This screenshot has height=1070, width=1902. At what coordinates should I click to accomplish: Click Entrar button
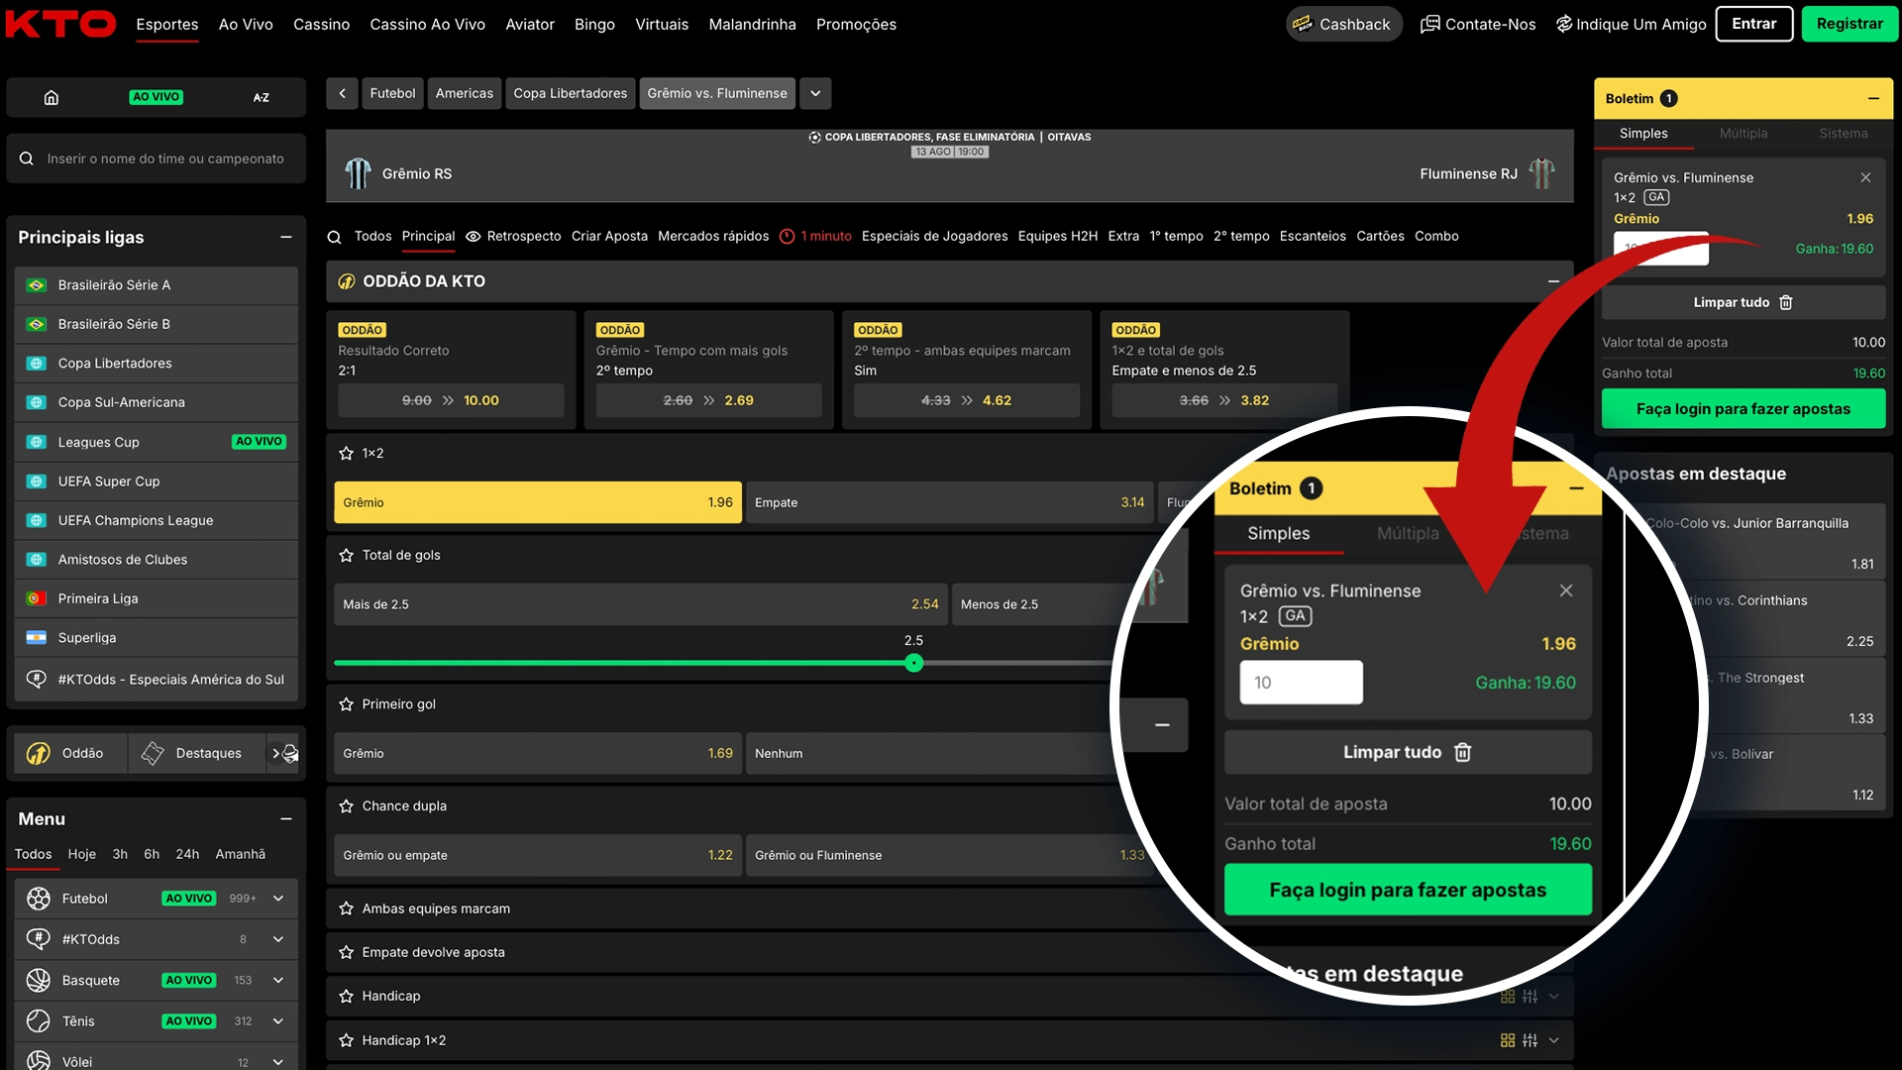[x=1754, y=24]
